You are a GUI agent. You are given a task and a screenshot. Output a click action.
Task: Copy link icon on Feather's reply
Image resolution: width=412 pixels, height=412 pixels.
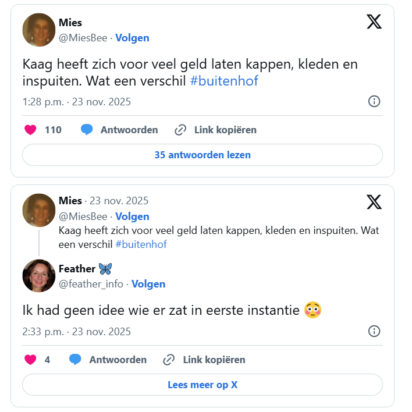coord(169,360)
